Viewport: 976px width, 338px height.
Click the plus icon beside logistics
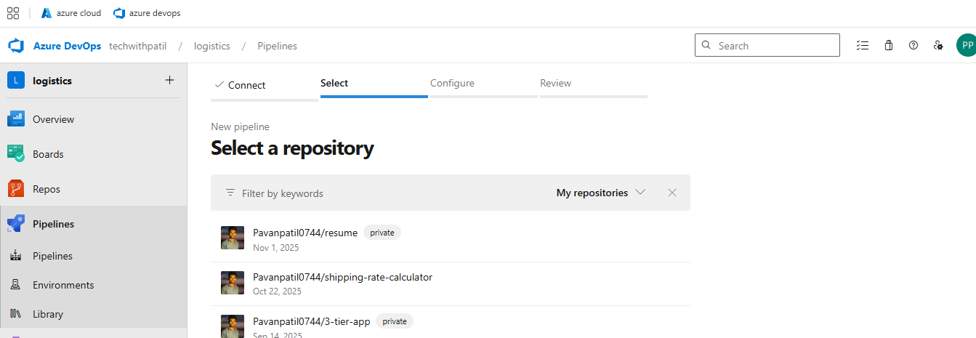169,81
